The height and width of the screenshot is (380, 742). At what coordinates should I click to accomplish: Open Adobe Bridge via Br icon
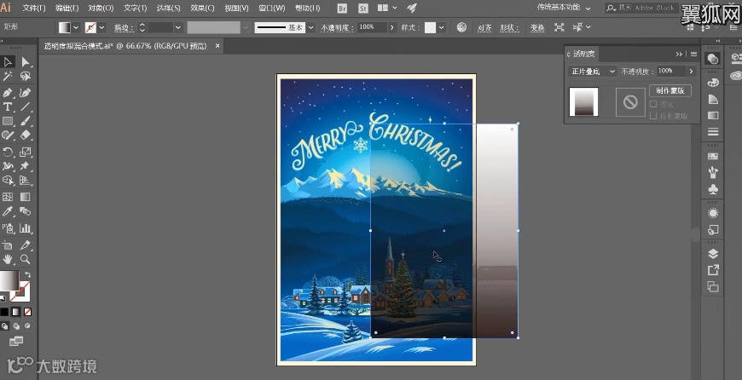[x=342, y=8]
